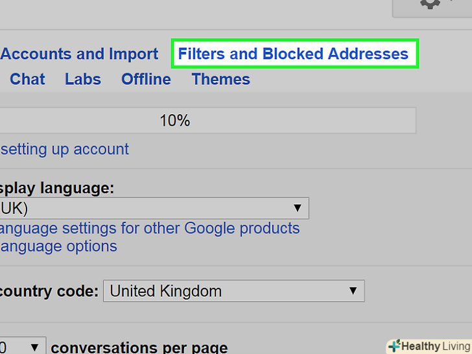
Task: Click the conversations per page label
Action: pos(139,347)
